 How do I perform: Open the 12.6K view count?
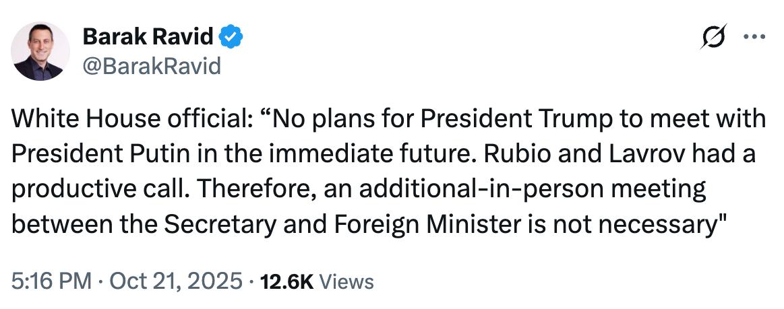click(287, 280)
